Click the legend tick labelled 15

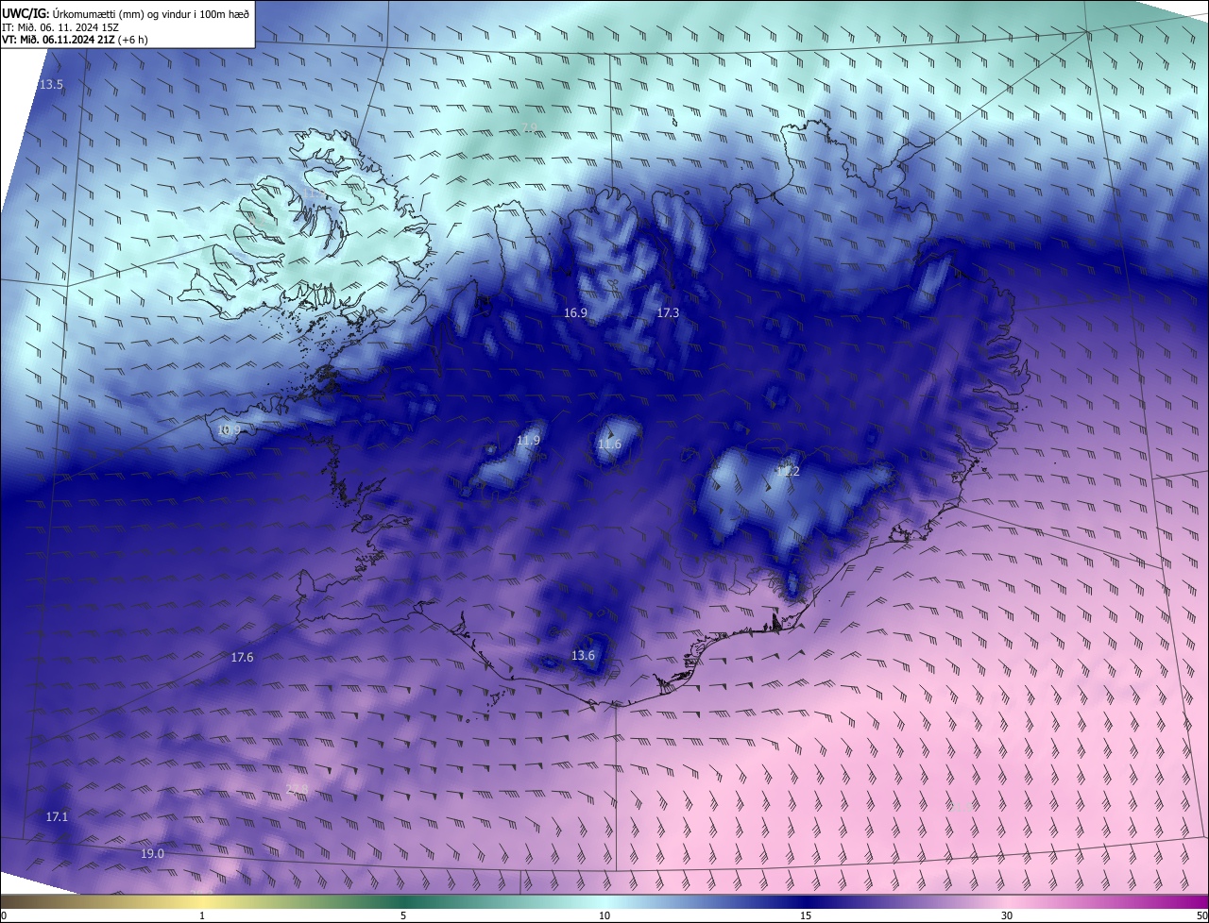(x=806, y=916)
